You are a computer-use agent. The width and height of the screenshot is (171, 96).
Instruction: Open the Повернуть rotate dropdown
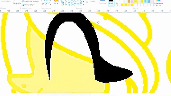28,5
